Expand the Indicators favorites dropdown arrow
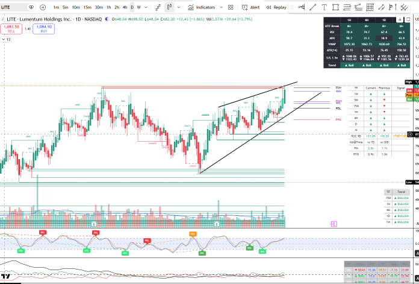The width and height of the screenshot is (419, 284). pyautogui.click(x=221, y=7)
